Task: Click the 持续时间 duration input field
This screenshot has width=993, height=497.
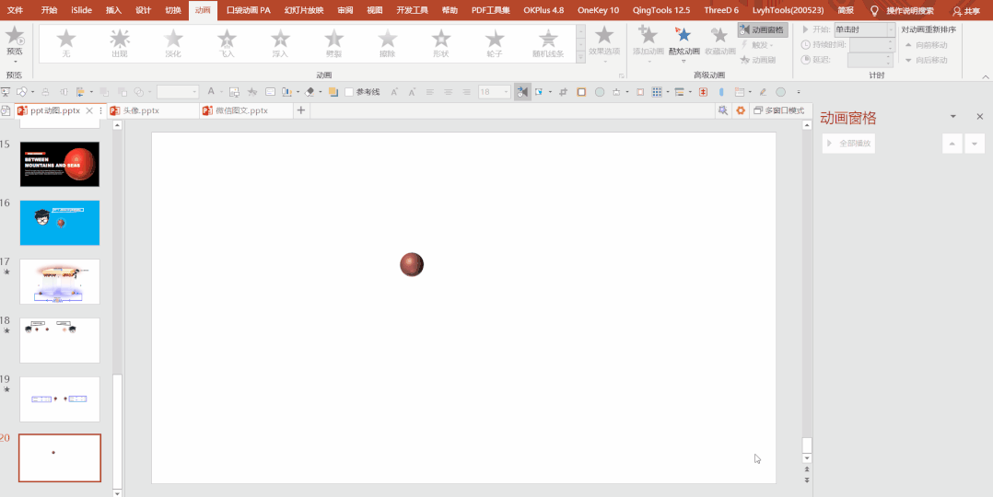Action: [x=872, y=45]
